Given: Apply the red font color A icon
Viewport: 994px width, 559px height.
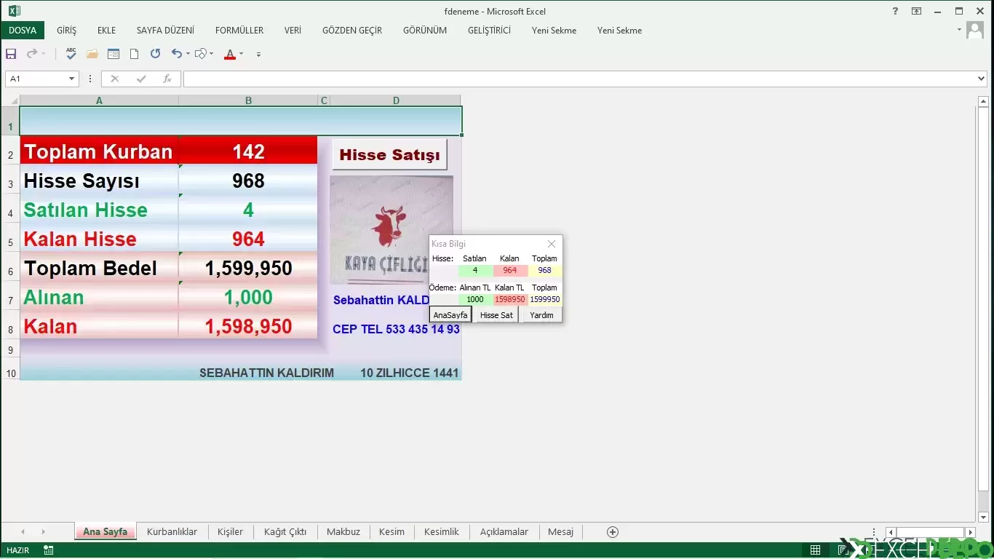Looking at the screenshot, I should pos(230,54).
